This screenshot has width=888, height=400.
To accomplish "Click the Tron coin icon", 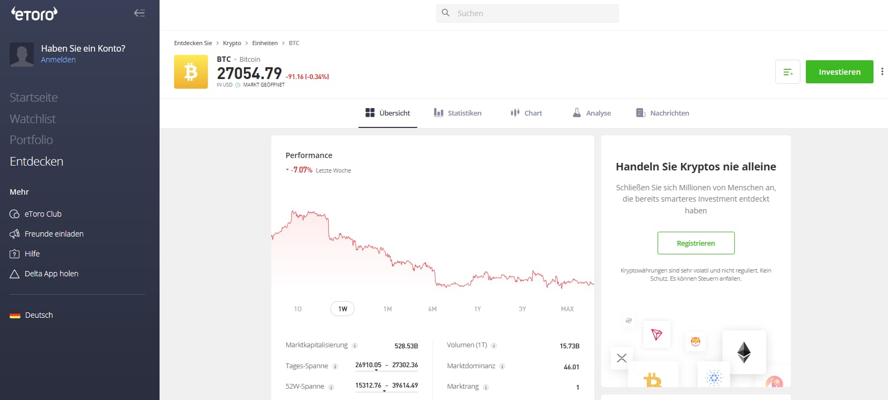I will (x=656, y=334).
